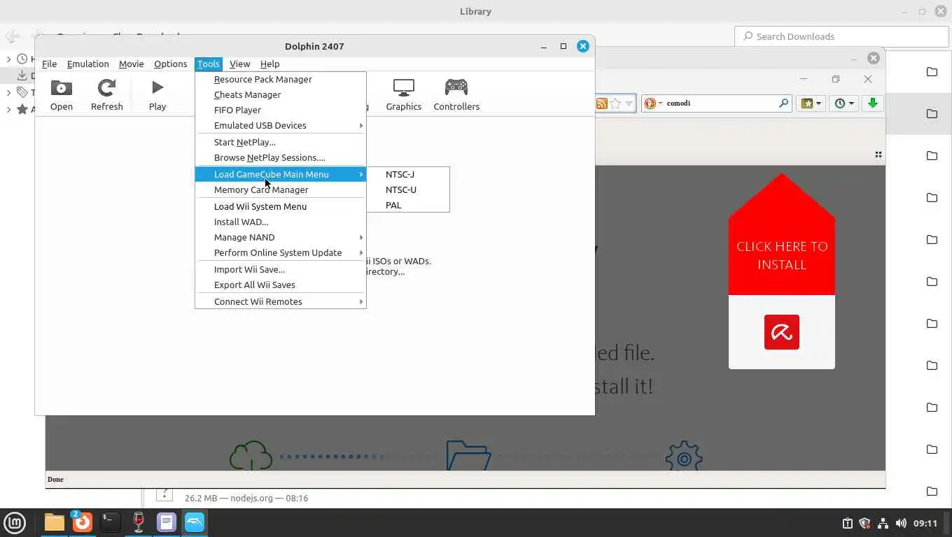Open the Options menu
952x537 pixels.
pyautogui.click(x=170, y=64)
